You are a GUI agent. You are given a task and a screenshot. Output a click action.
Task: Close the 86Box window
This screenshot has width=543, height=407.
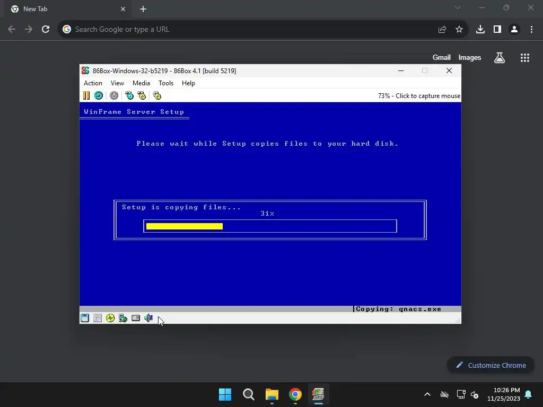coord(449,70)
